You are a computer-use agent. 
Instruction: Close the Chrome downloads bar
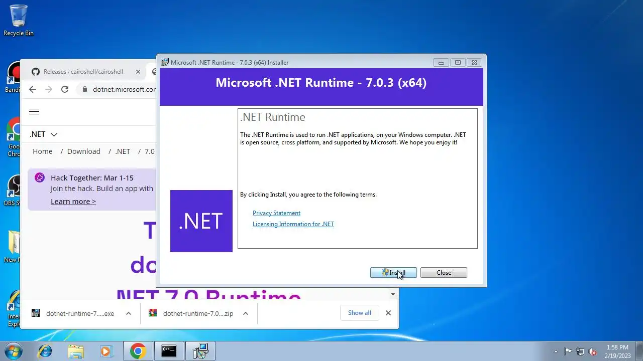point(388,313)
